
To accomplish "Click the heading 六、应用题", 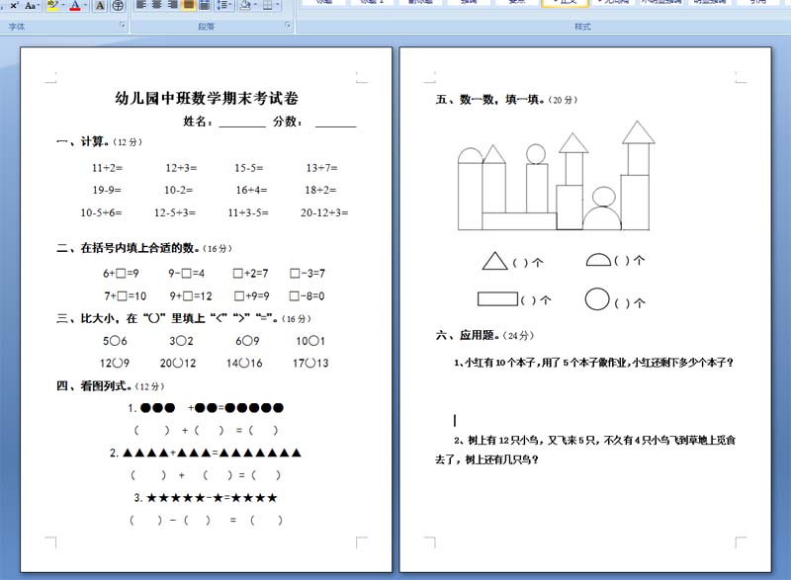I will tap(467, 336).
